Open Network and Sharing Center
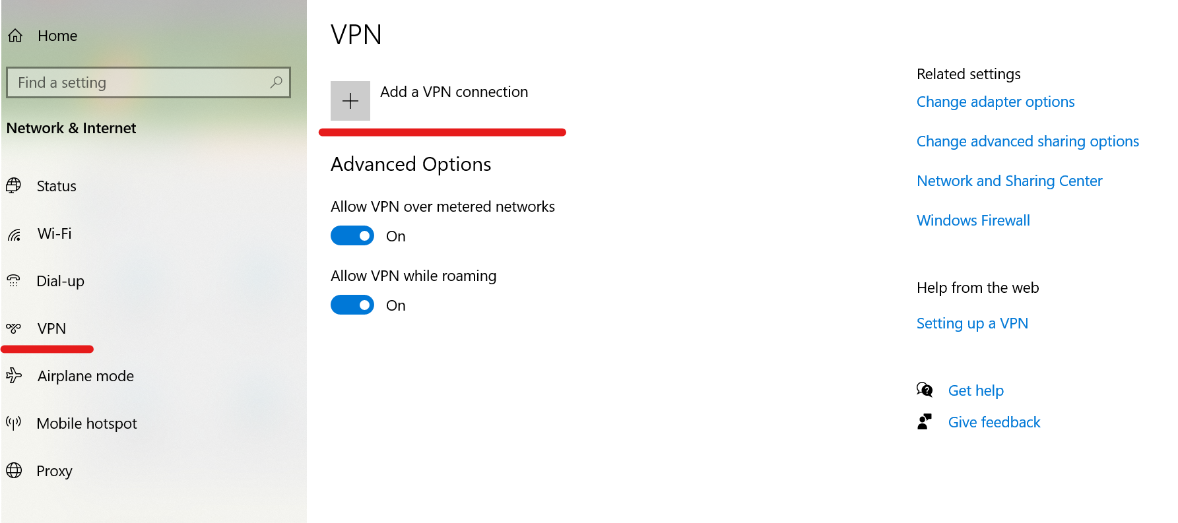The image size is (1178, 523). coord(1009,181)
